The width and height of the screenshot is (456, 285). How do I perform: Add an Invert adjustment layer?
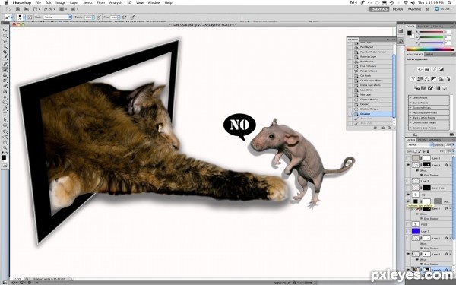pos(416,88)
